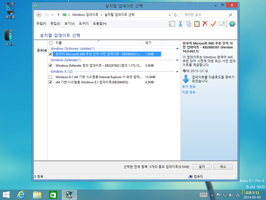
Task: Click the shell globe toolbar icon
Action: point(232,24)
